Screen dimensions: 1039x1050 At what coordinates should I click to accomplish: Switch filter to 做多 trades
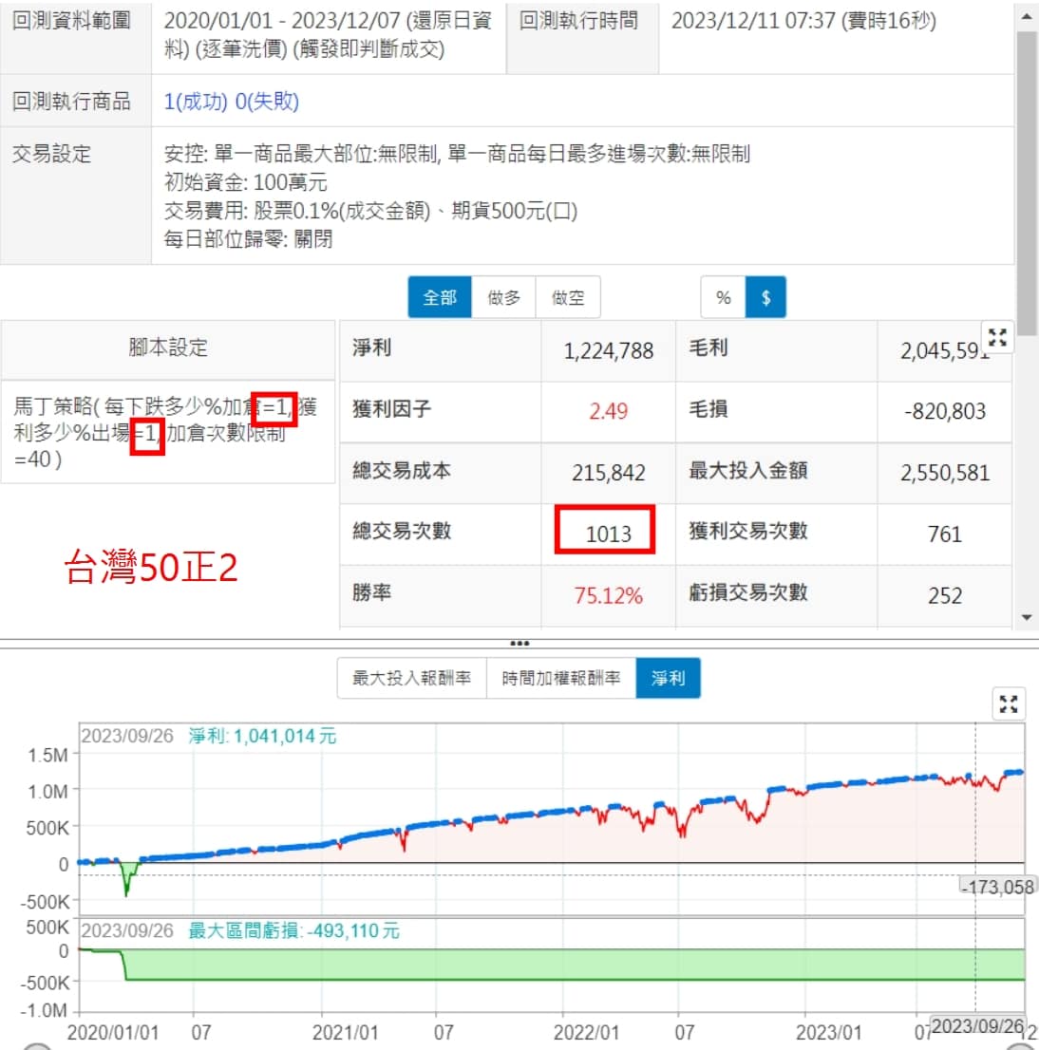pos(504,298)
